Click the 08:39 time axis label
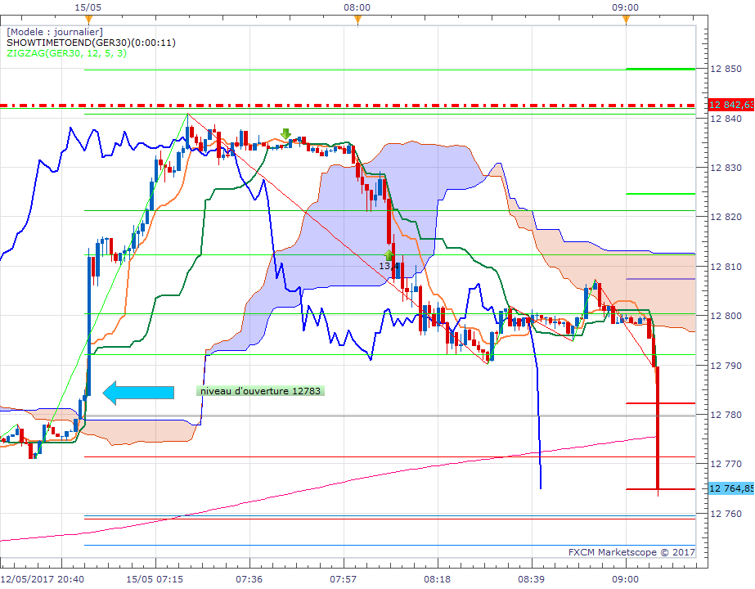755x589 pixels. pyautogui.click(x=532, y=579)
